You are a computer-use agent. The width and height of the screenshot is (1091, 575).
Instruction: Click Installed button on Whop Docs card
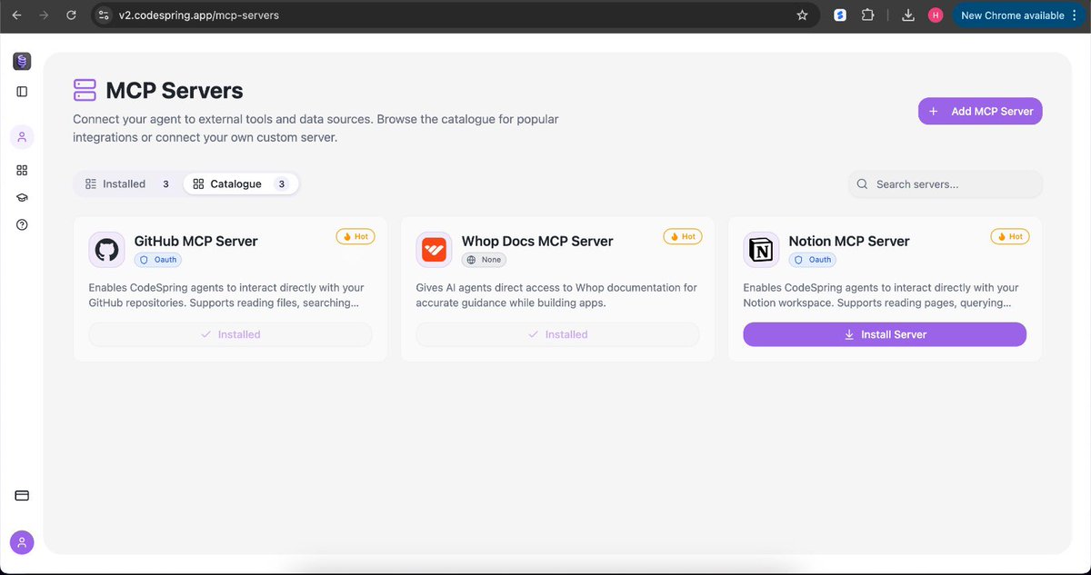coord(557,334)
